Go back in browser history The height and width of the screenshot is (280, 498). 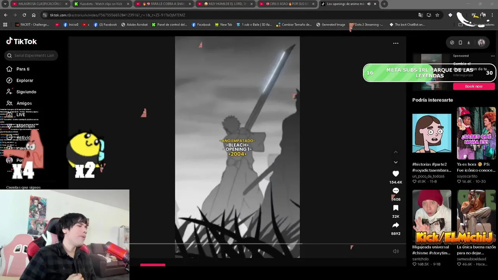point(5,15)
